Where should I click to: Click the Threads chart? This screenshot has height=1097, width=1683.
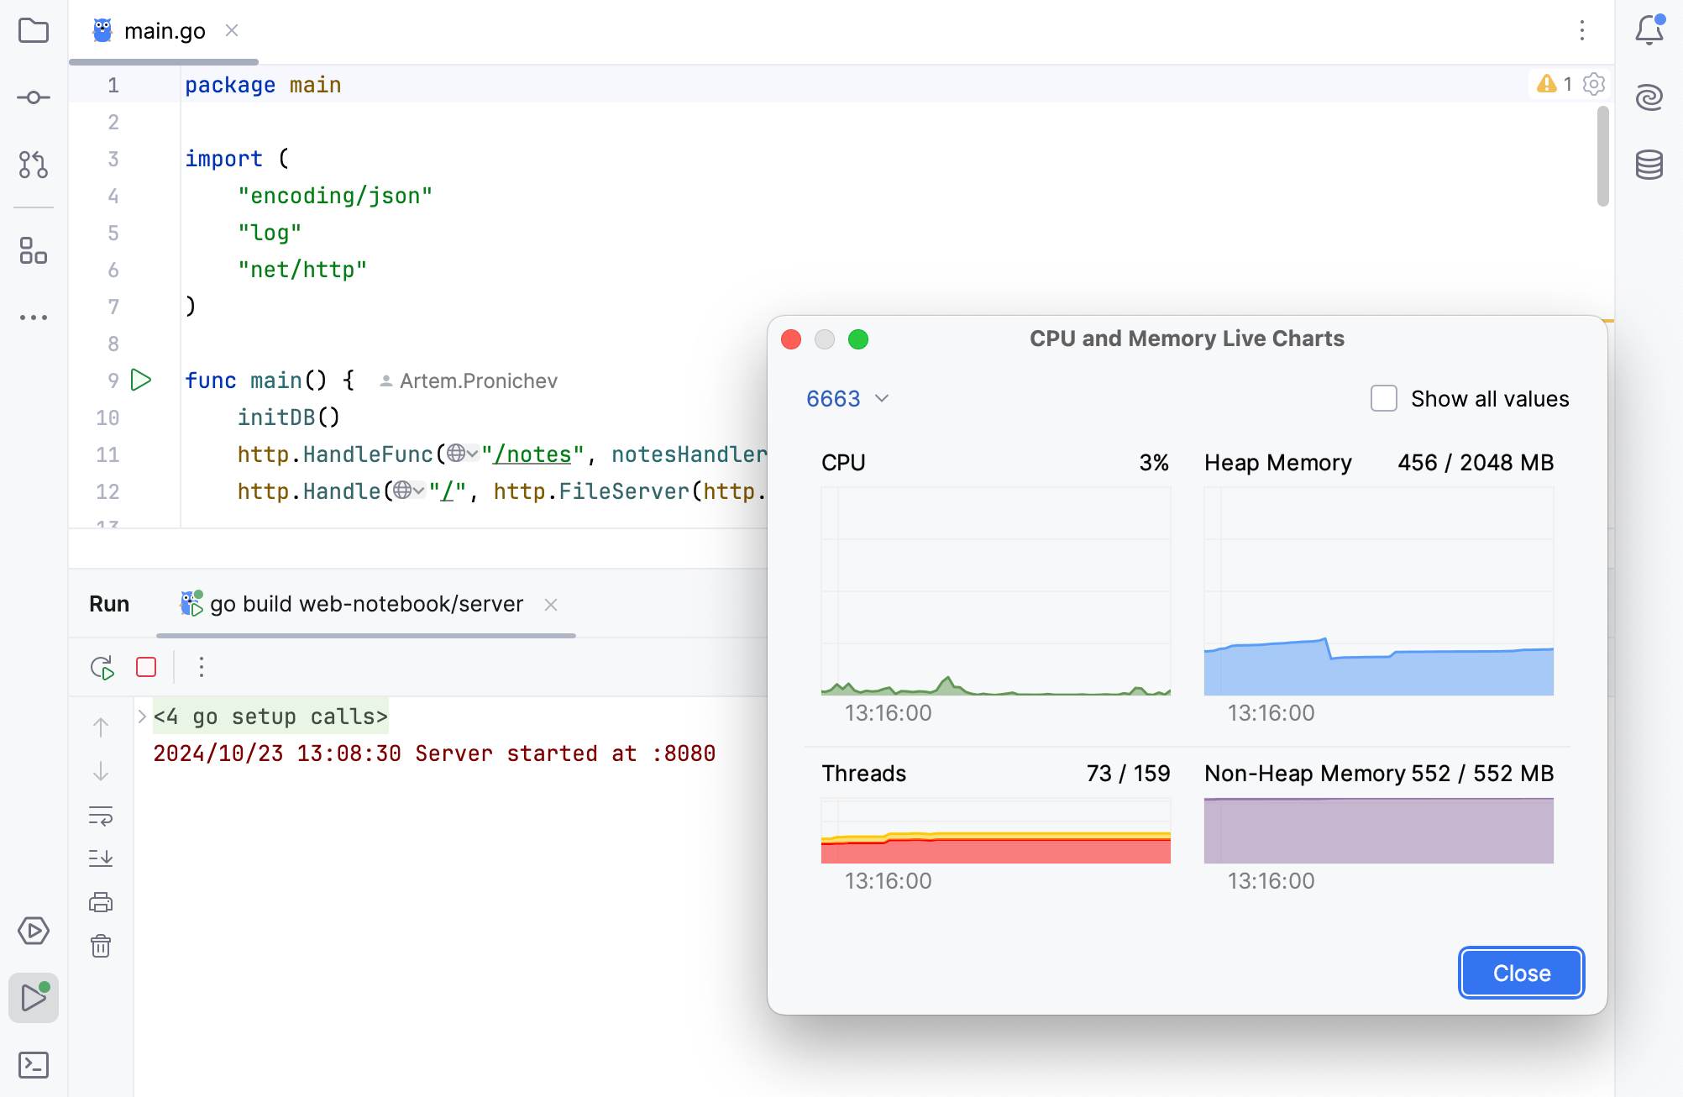click(996, 831)
